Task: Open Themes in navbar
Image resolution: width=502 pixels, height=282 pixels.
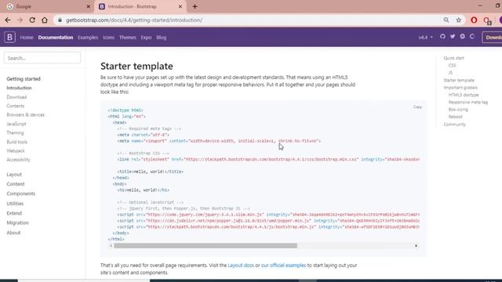Action: [x=127, y=38]
